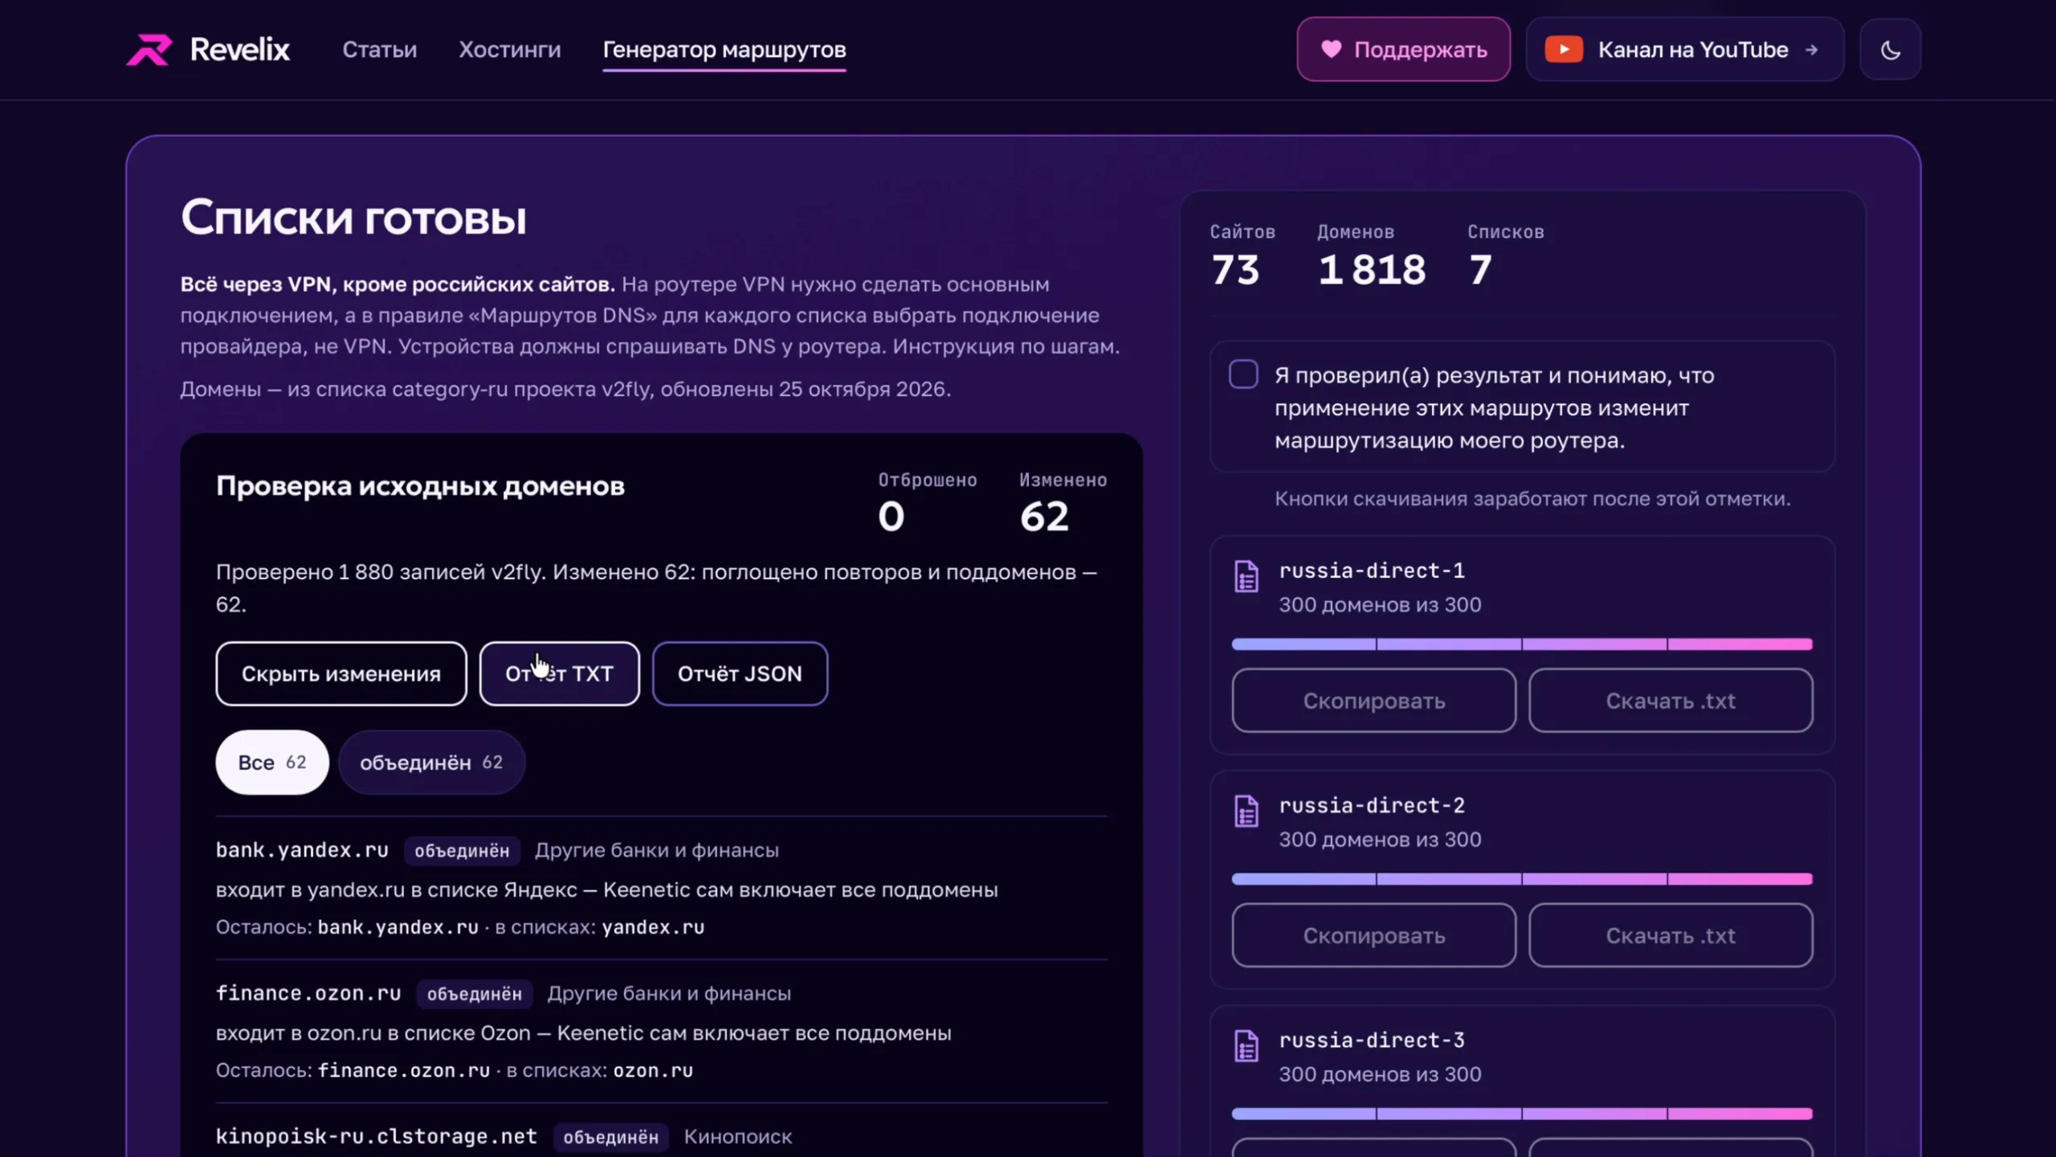Download the Отчёт TXT report
The width and height of the screenshot is (2056, 1157).
560,673
